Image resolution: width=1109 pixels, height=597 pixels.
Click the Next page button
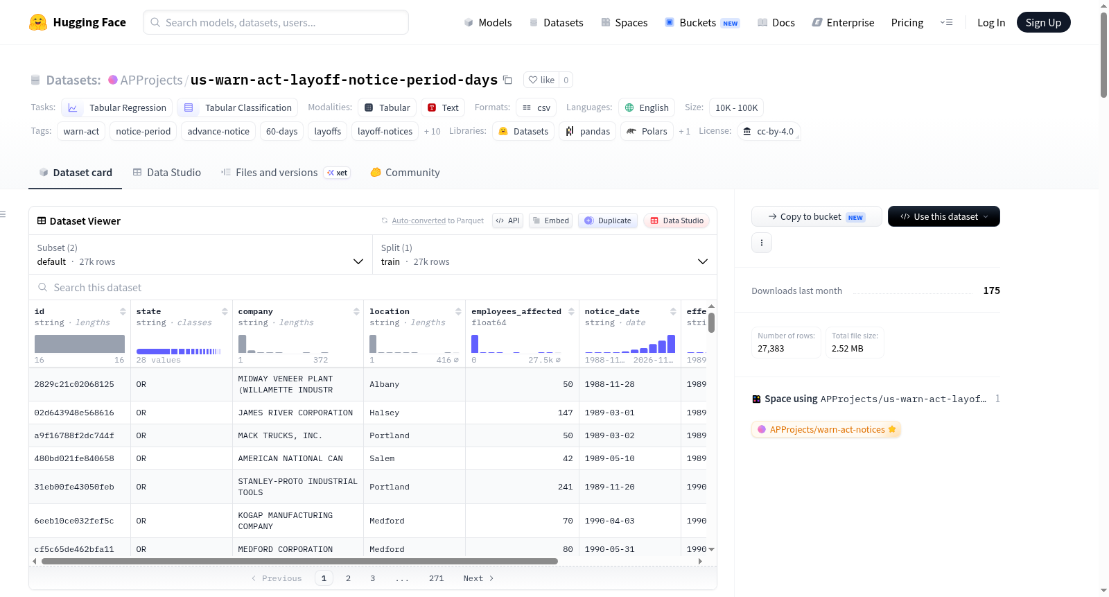pos(478,578)
